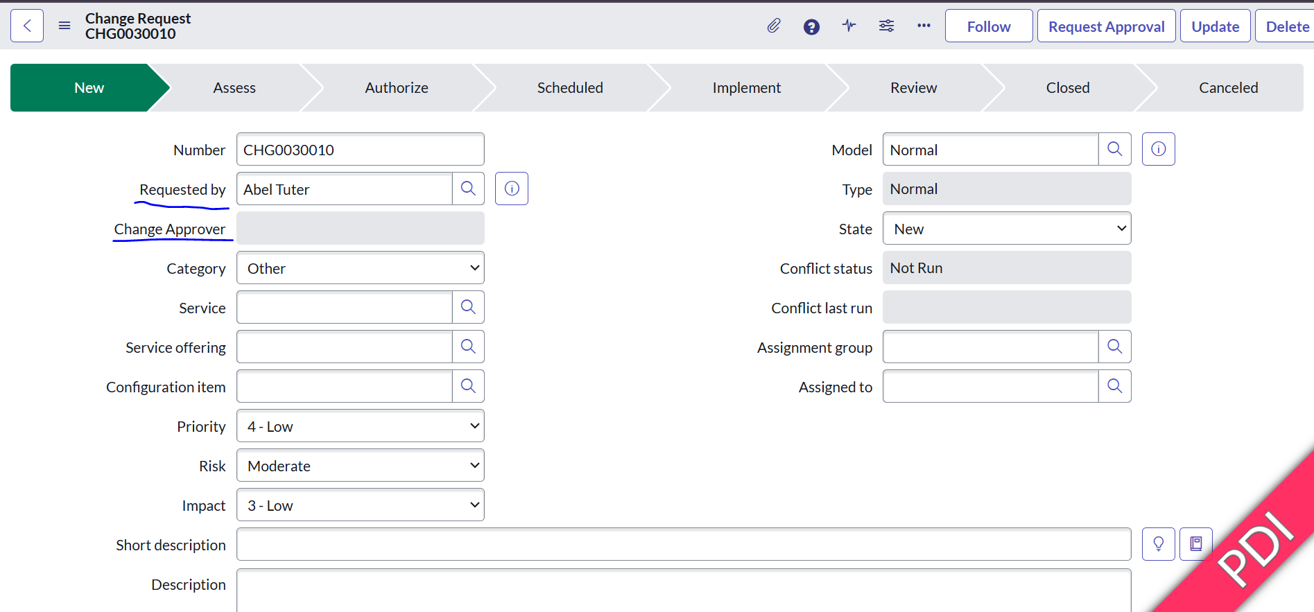Screen dimensions: 1314x612
Task: Click into the Description text area
Action: click(684, 590)
